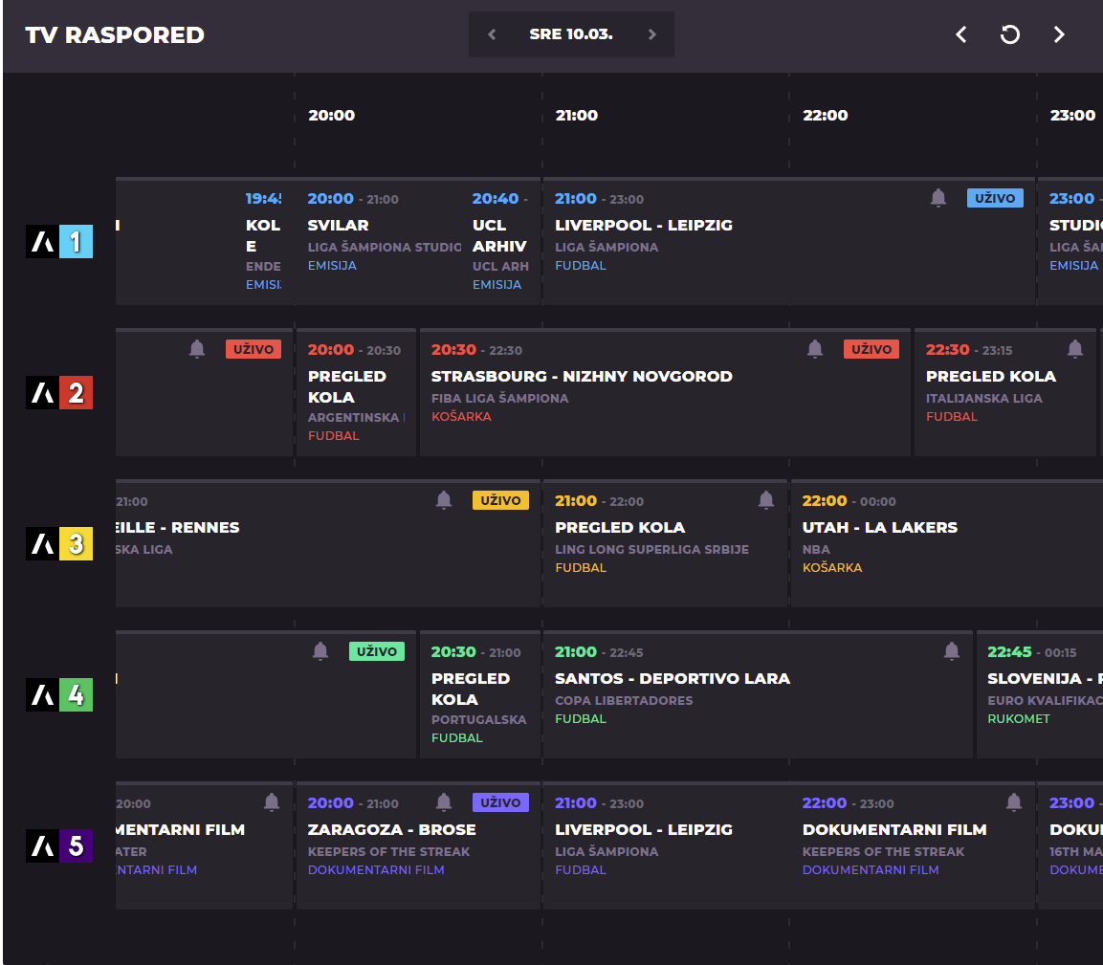Open Studio program at 23:00 on channel 1

click(1070, 242)
